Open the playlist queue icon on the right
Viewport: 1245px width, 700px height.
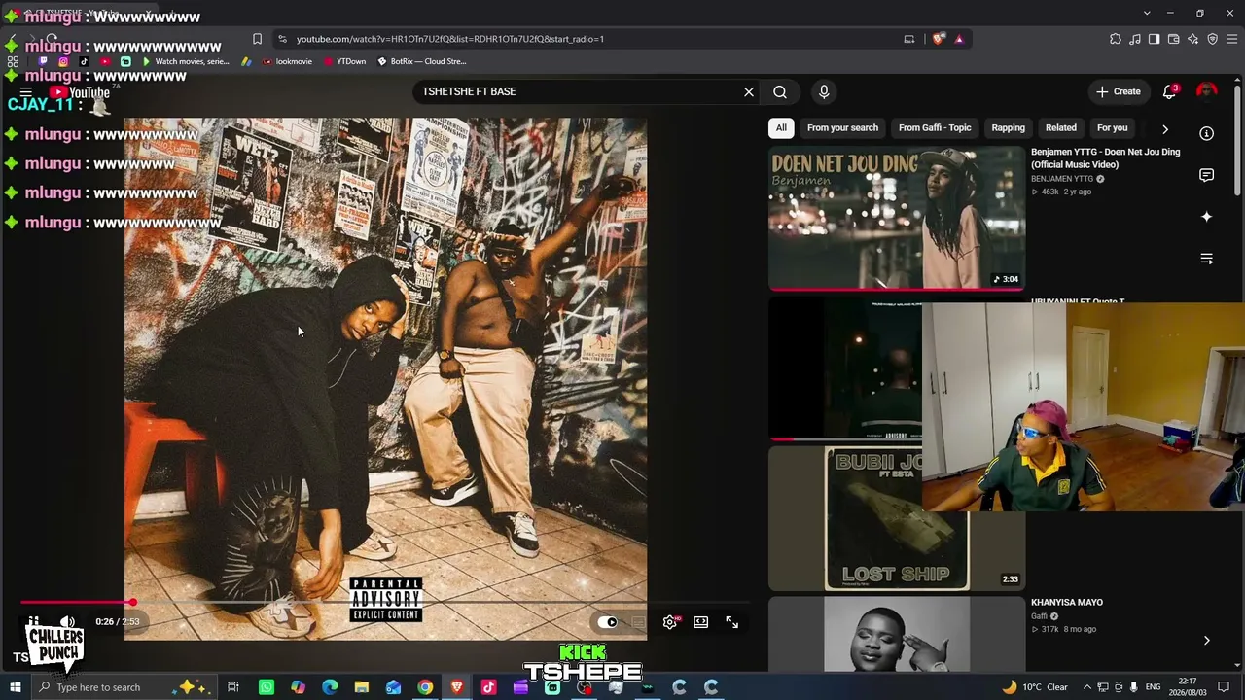[x=1206, y=259]
